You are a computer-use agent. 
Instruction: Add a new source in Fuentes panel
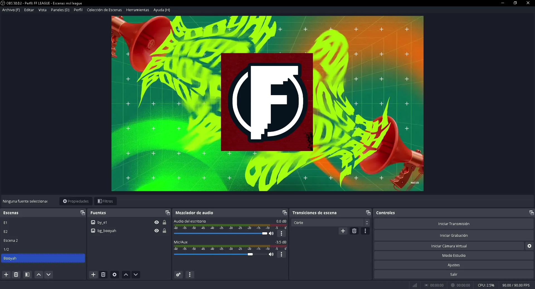(x=93, y=275)
